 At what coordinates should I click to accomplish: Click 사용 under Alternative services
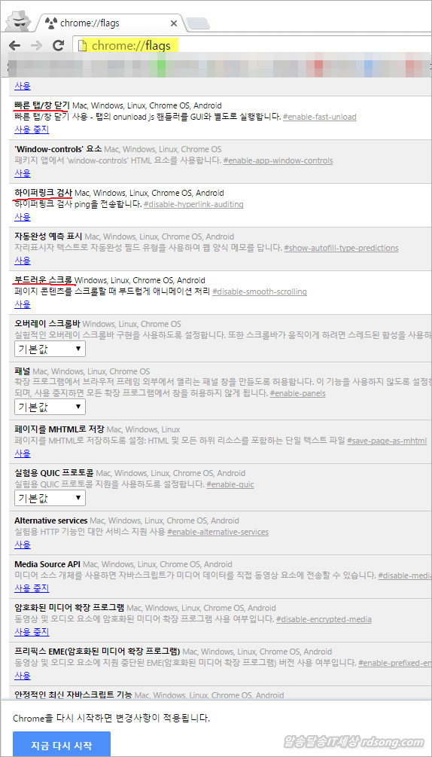pyautogui.click(x=22, y=545)
